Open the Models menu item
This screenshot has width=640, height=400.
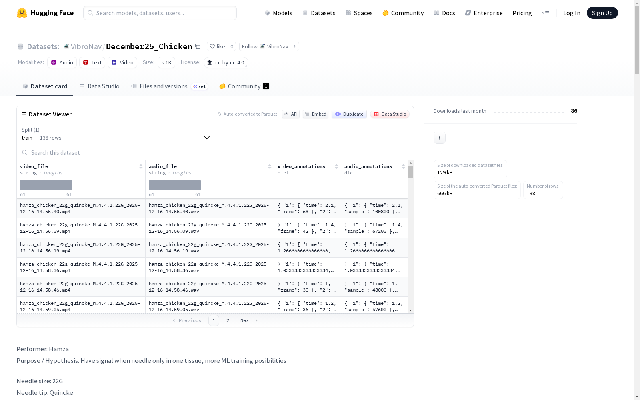pyautogui.click(x=278, y=13)
